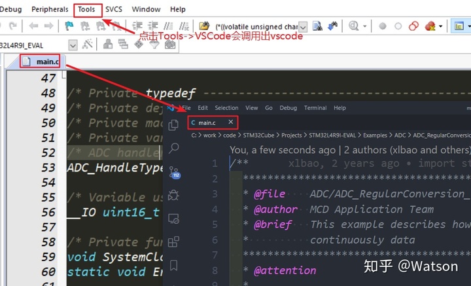Open VS Code Run and Debug view
Screen dimensions: 471x286
(173, 195)
